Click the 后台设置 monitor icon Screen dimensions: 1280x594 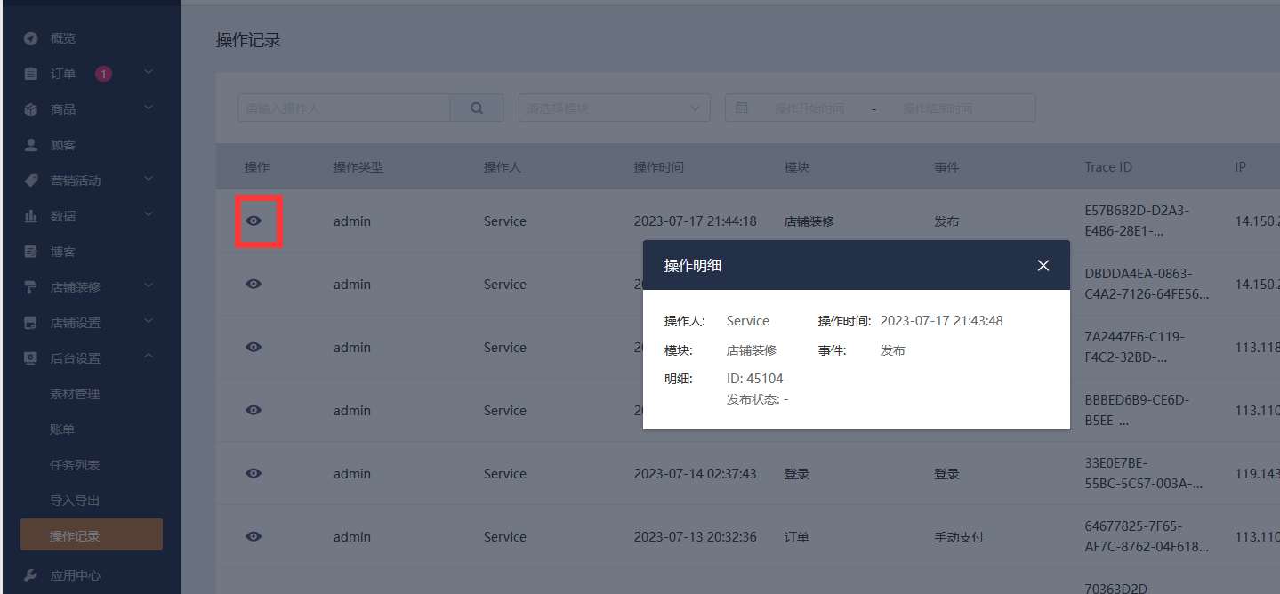click(x=31, y=358)
